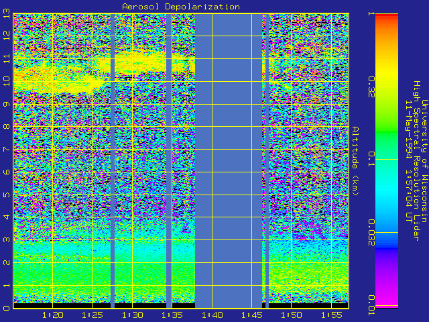429x322 pixels.
Task: Click the altitude tick label 4
Action: 6,217
